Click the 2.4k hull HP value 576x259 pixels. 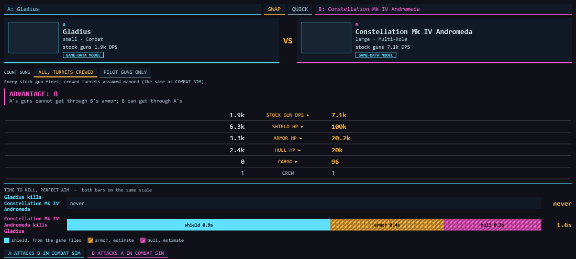point(237,150)
